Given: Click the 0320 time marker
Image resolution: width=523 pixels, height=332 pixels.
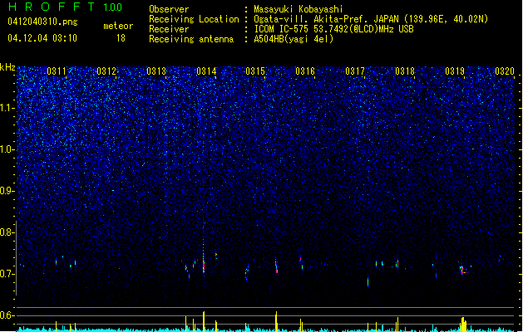Looking at the screenshot, I should 505,71.
